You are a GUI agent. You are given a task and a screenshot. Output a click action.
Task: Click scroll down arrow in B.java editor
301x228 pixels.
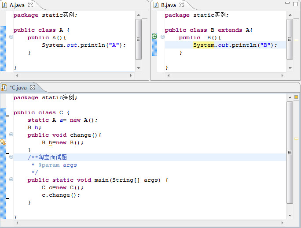pos(290,68)
